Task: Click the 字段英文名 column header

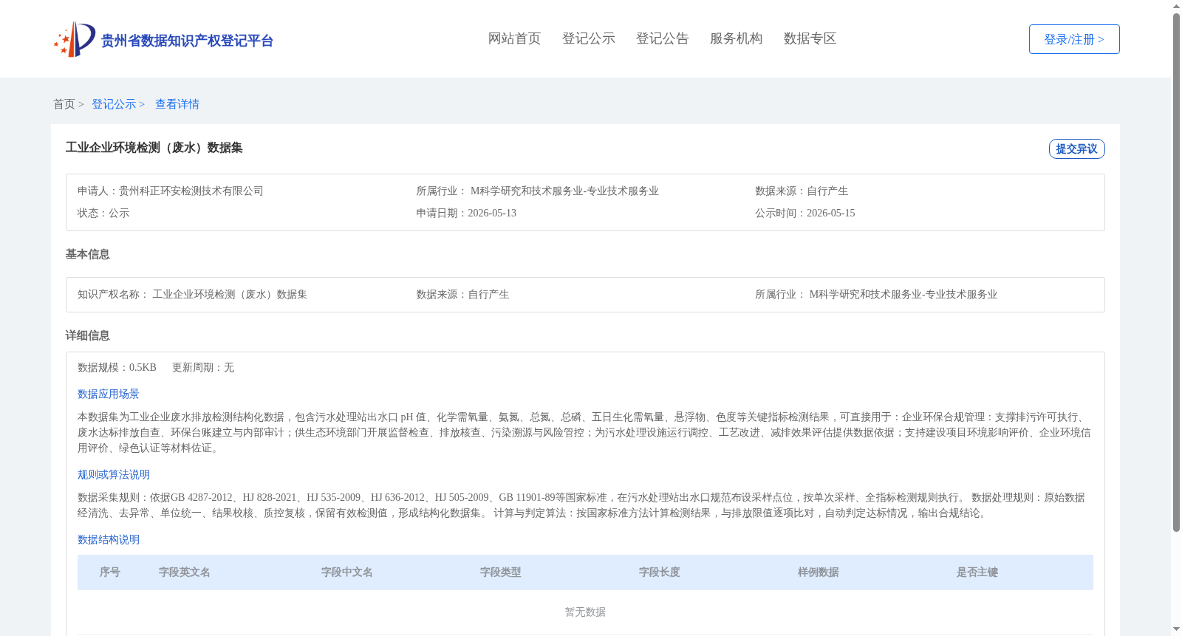Action: coord(185,572)
